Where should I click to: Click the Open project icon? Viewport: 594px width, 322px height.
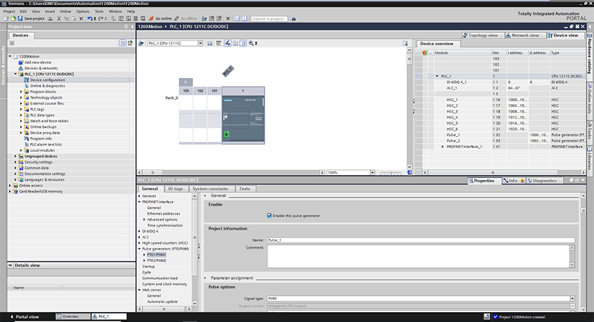pyautogui.click(x=13, y=18)
